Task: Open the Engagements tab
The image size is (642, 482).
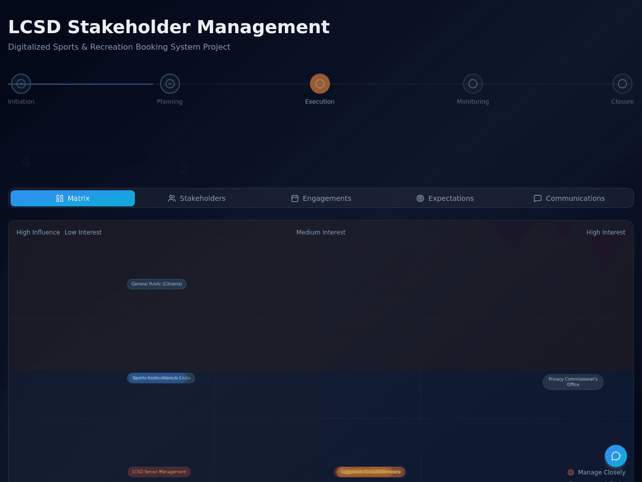Action: (x=321, y=198)
